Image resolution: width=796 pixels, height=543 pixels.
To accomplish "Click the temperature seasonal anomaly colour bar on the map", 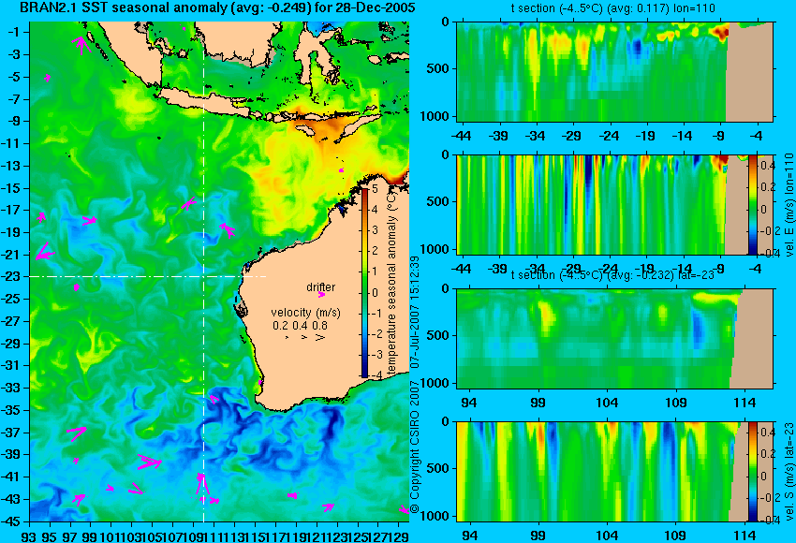I will coord(365,283).
